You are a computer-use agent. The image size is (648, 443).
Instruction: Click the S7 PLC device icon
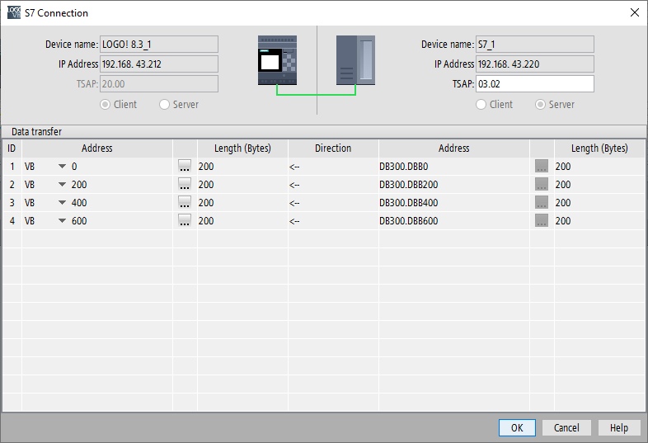pyautogui.click(x=355, y=60)
